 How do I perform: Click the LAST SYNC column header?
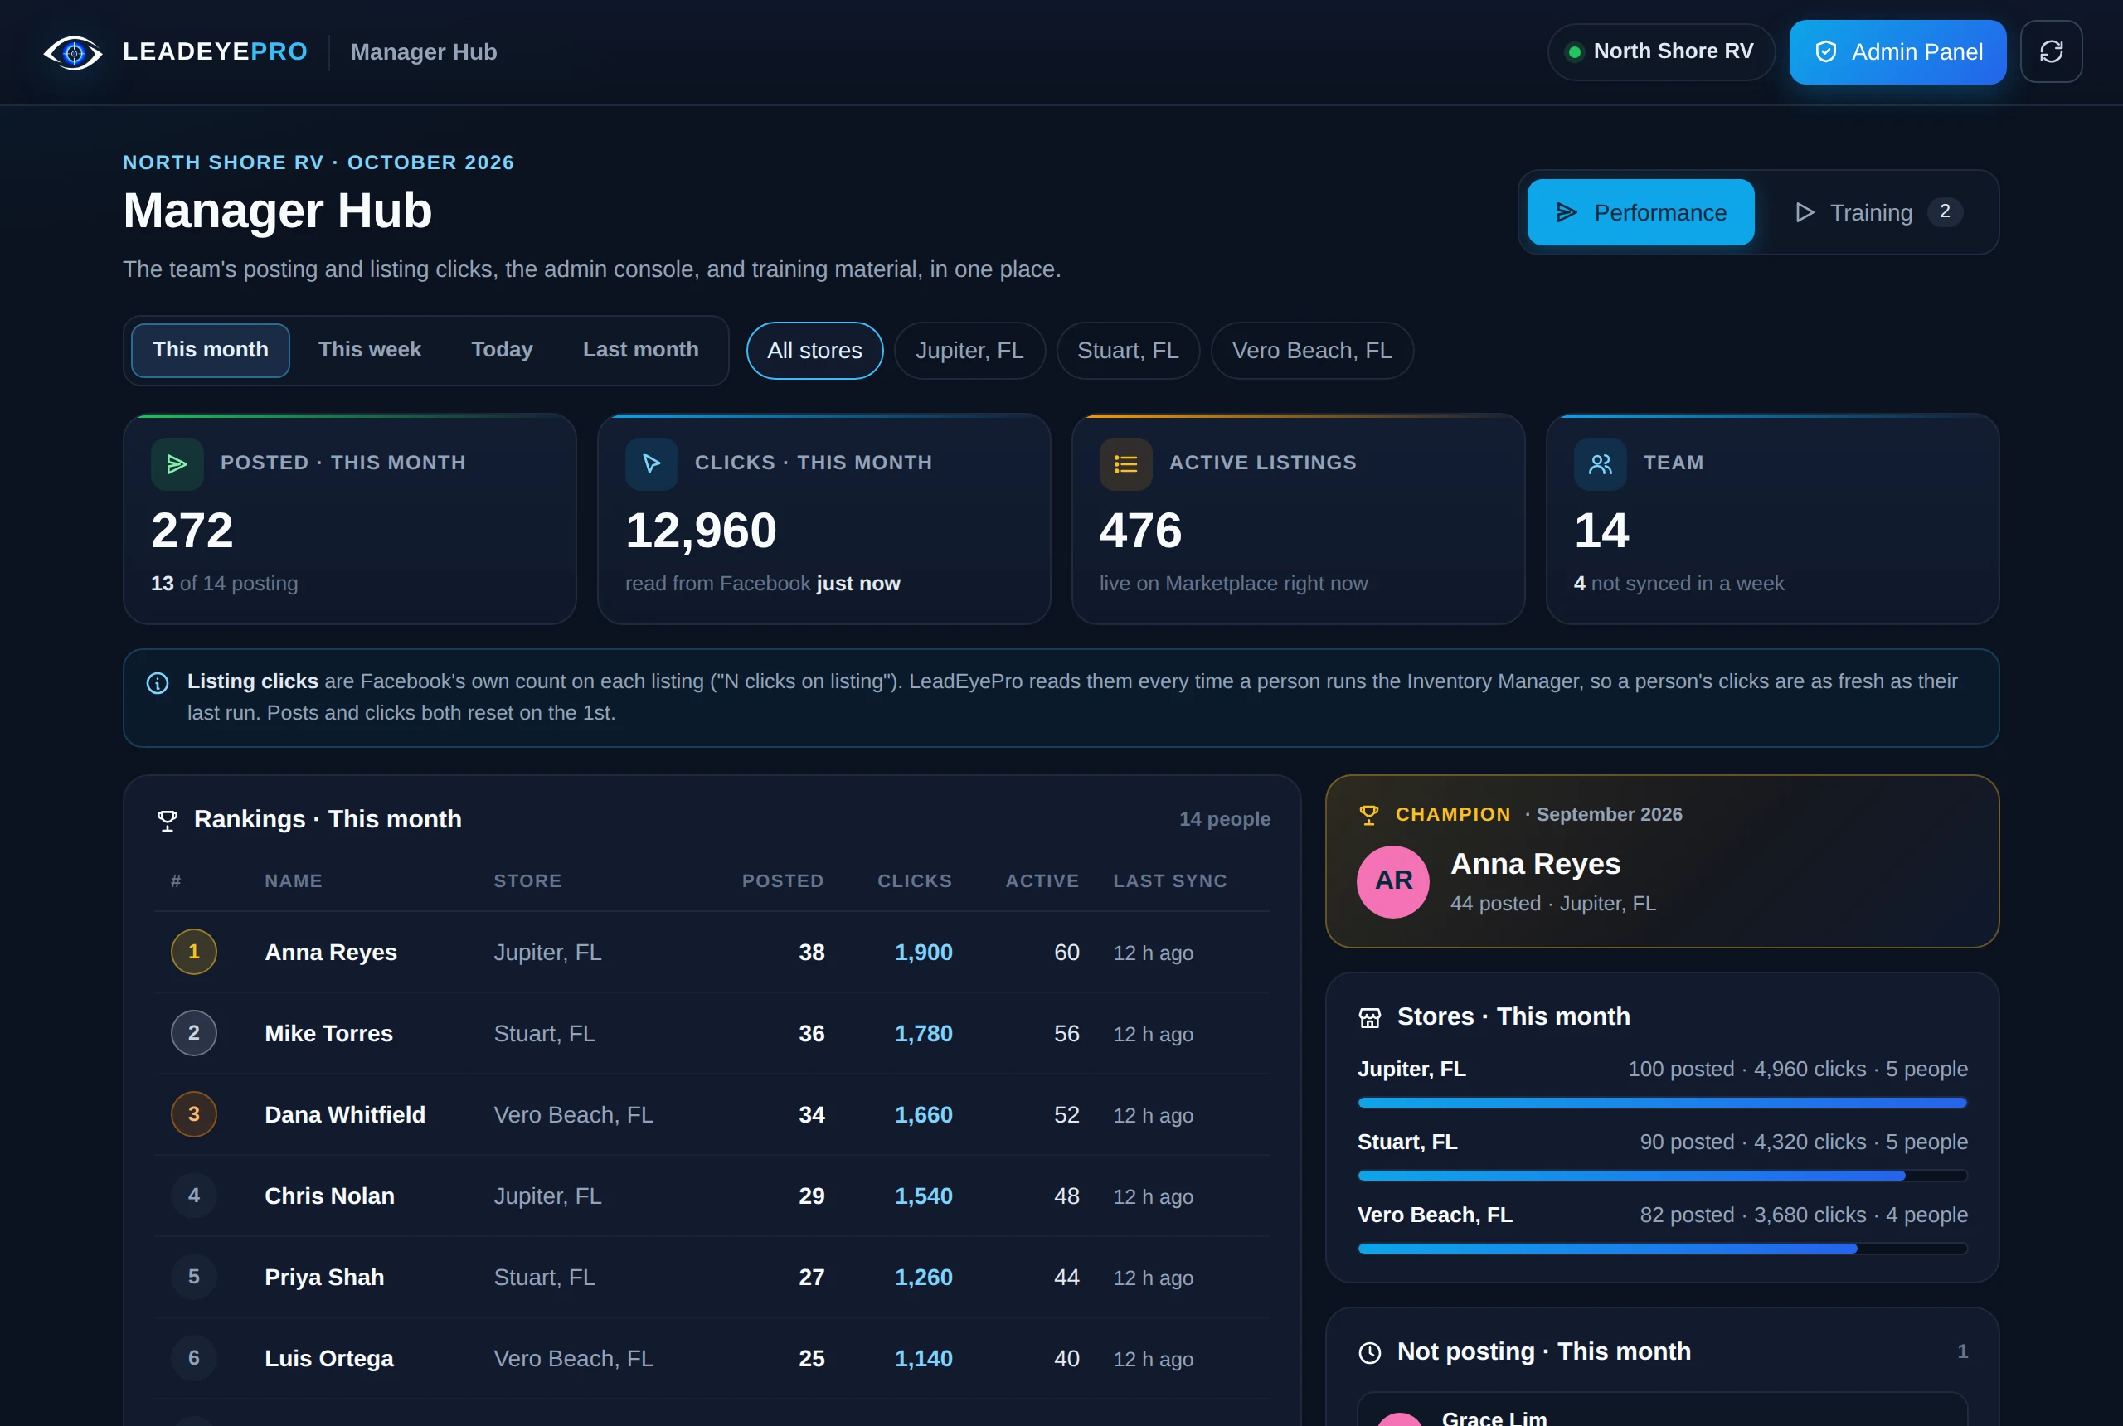tap(1170, 880)
